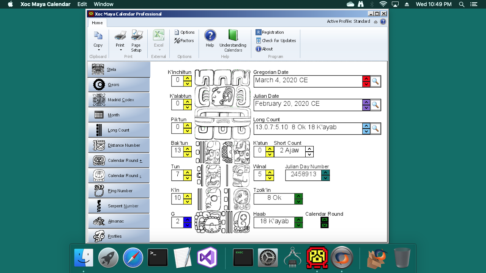
Task: Search using Gregorian Date magnifier icon
Action: [x=375, y=81]
